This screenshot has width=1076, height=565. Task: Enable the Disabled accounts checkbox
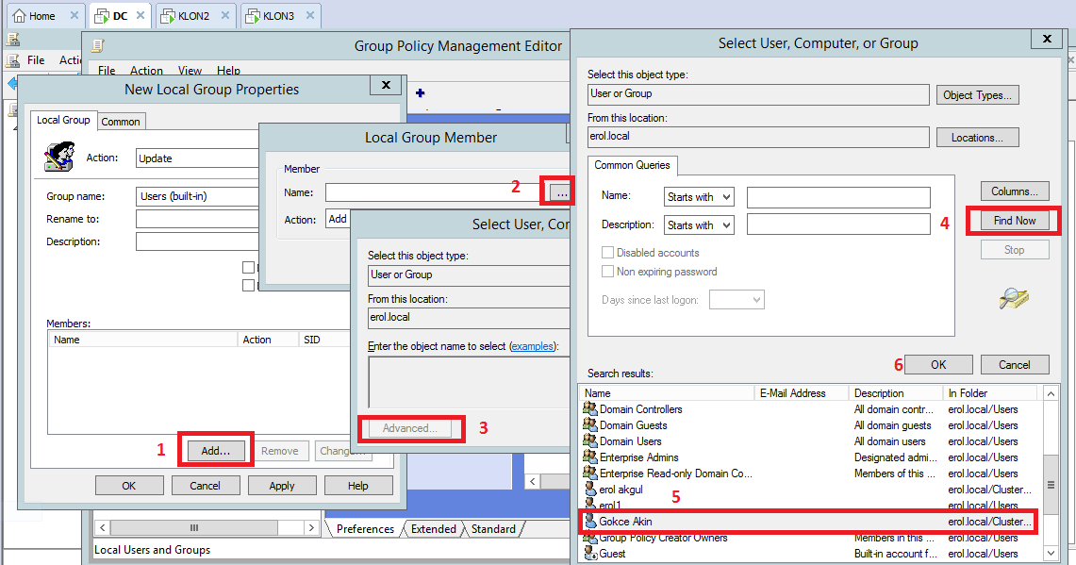(608, 253)
